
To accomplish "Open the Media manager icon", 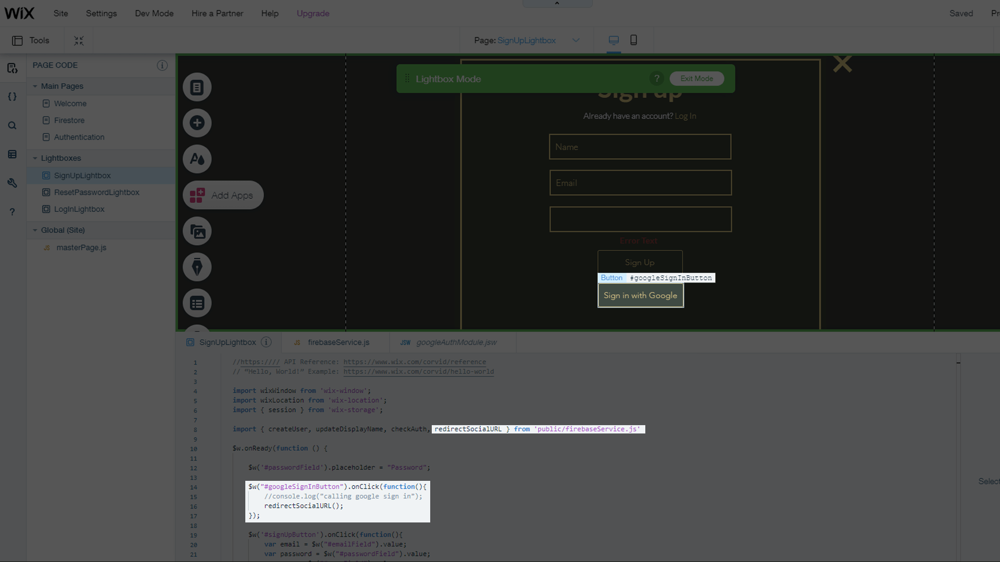I will 197,231.
